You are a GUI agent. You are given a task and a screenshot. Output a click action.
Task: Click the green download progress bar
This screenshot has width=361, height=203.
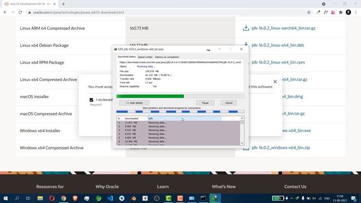coord(180,96)
